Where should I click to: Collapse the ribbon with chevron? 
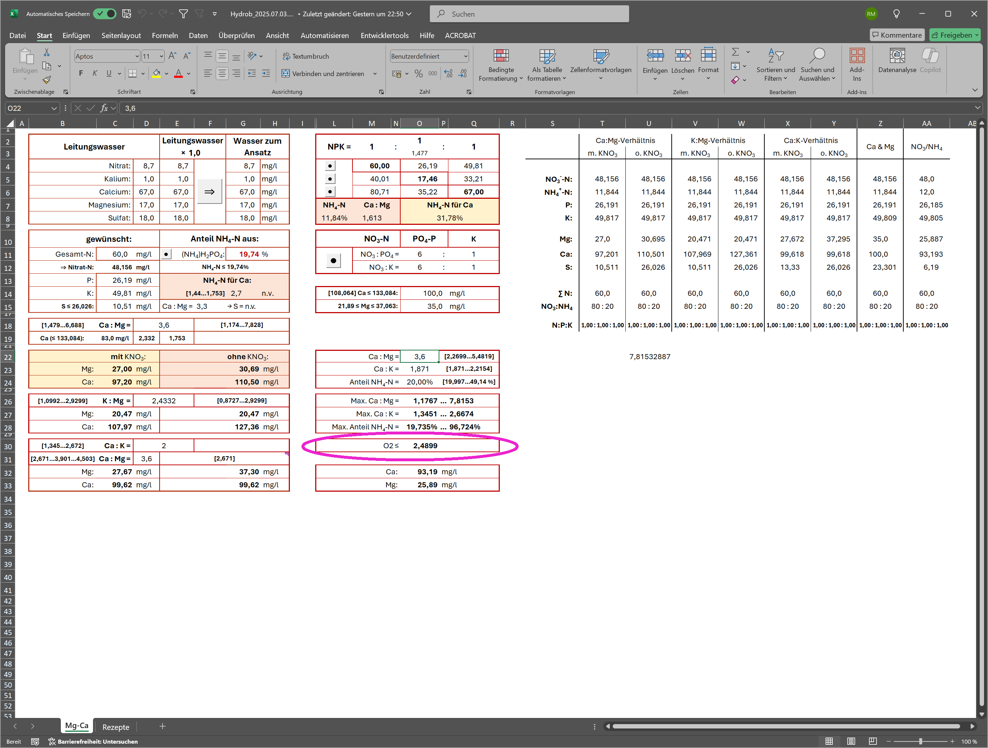click(x=975, y=90)
